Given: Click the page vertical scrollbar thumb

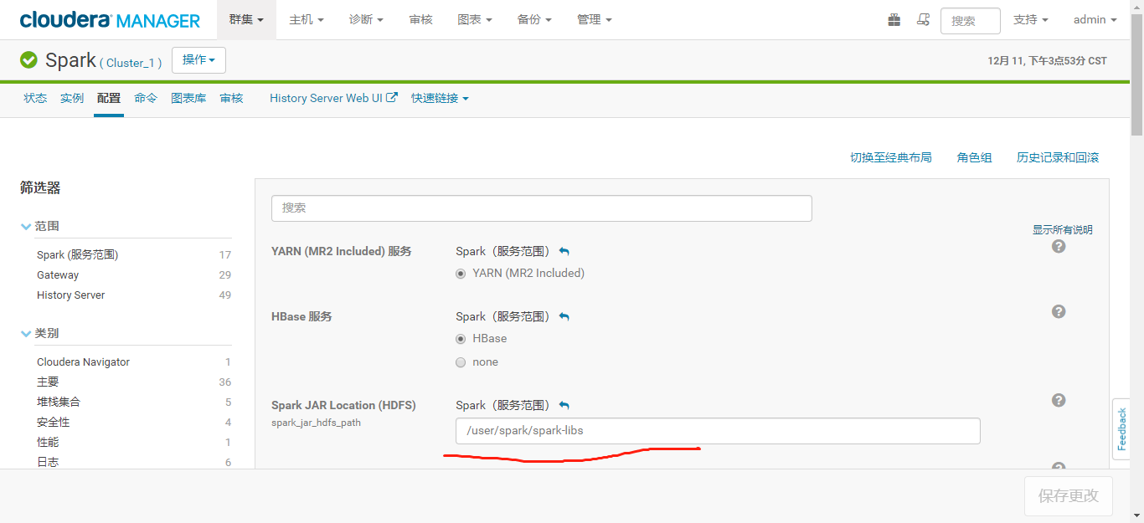Looking at the screenshot, I should point(1136,74).
